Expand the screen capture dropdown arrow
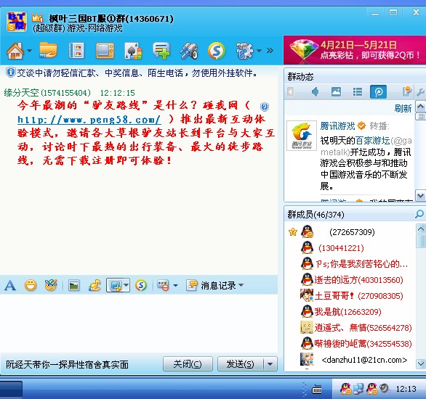 [x=126, y=285]
